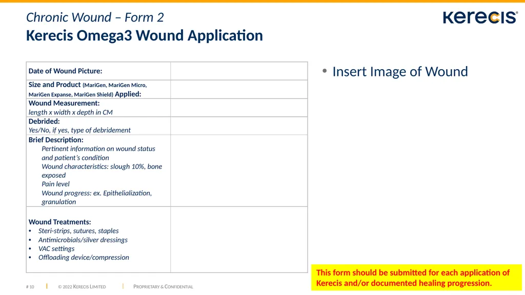
Task: Click the 'Wound Treatments:' label
Action: pyautogui.click(x=59, y=222)
